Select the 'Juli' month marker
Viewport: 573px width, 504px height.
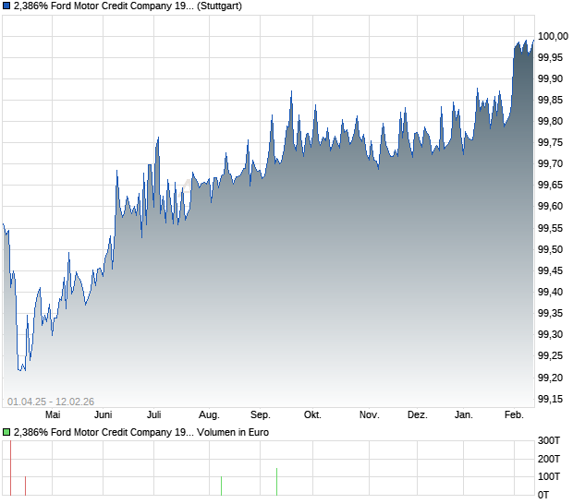154,415
